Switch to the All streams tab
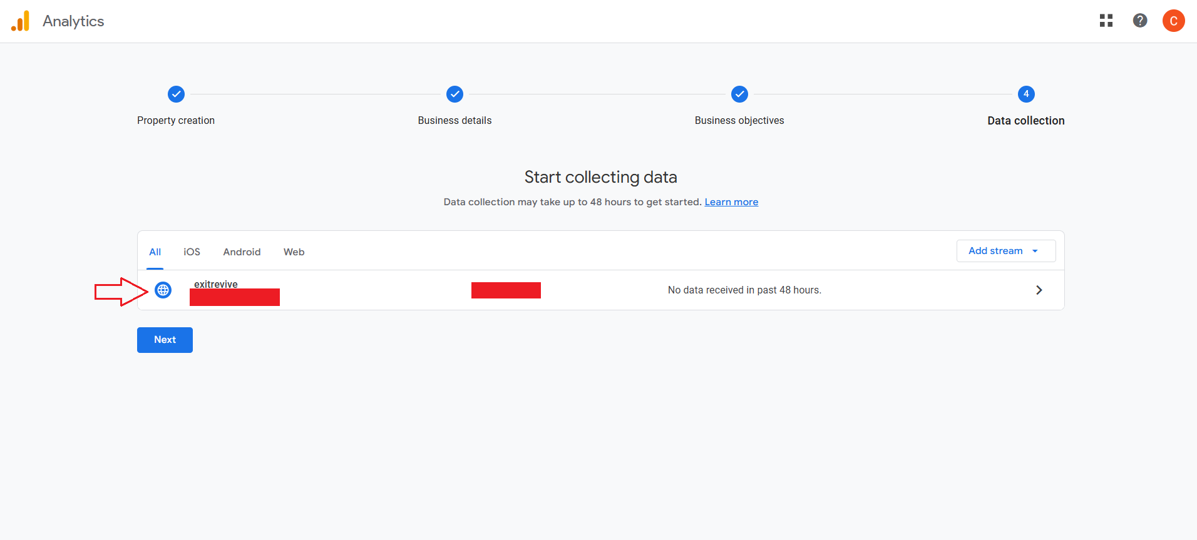The image size is (1197, 540). [155, 252]
